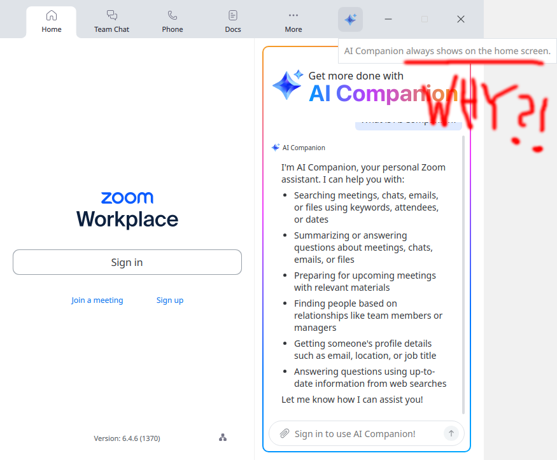Open the Home tab
557x460 pixels.
click(52, 22)
